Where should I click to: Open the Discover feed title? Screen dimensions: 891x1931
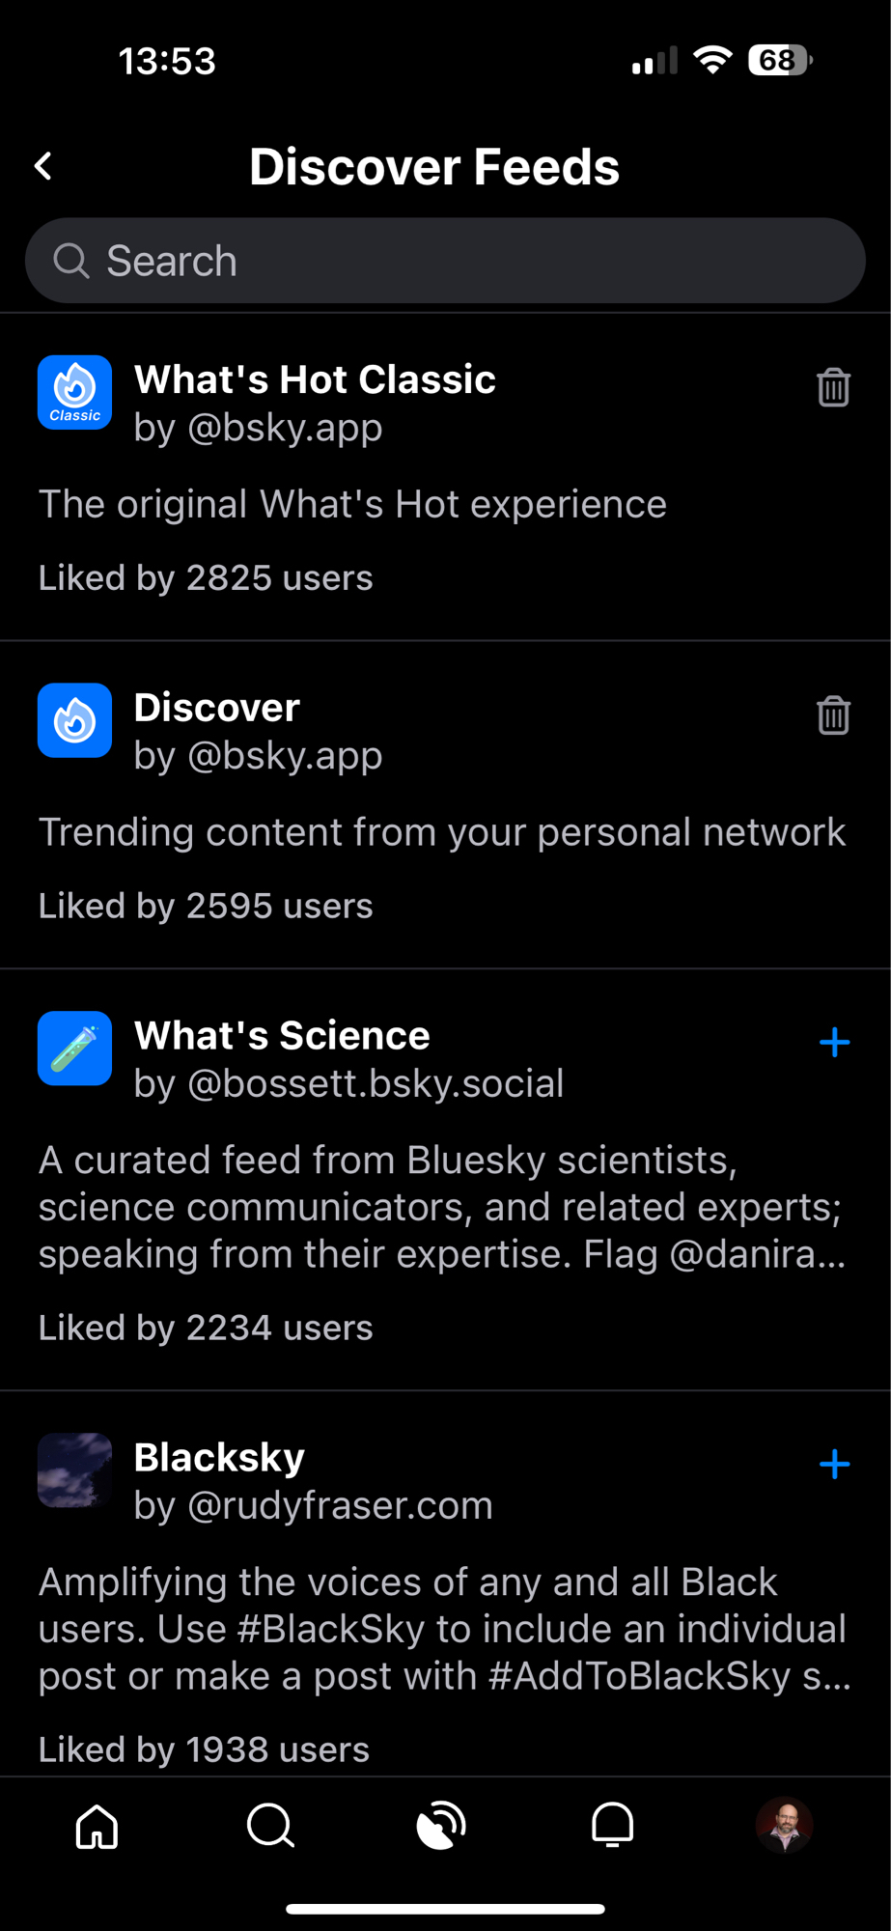click(x=217, y=708)
